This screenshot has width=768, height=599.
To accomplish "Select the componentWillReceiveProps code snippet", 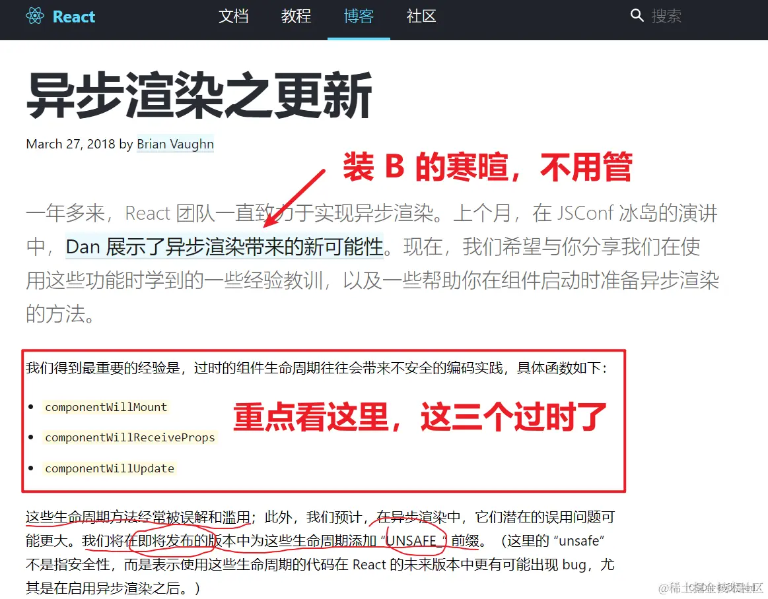I will coord(129,437).
